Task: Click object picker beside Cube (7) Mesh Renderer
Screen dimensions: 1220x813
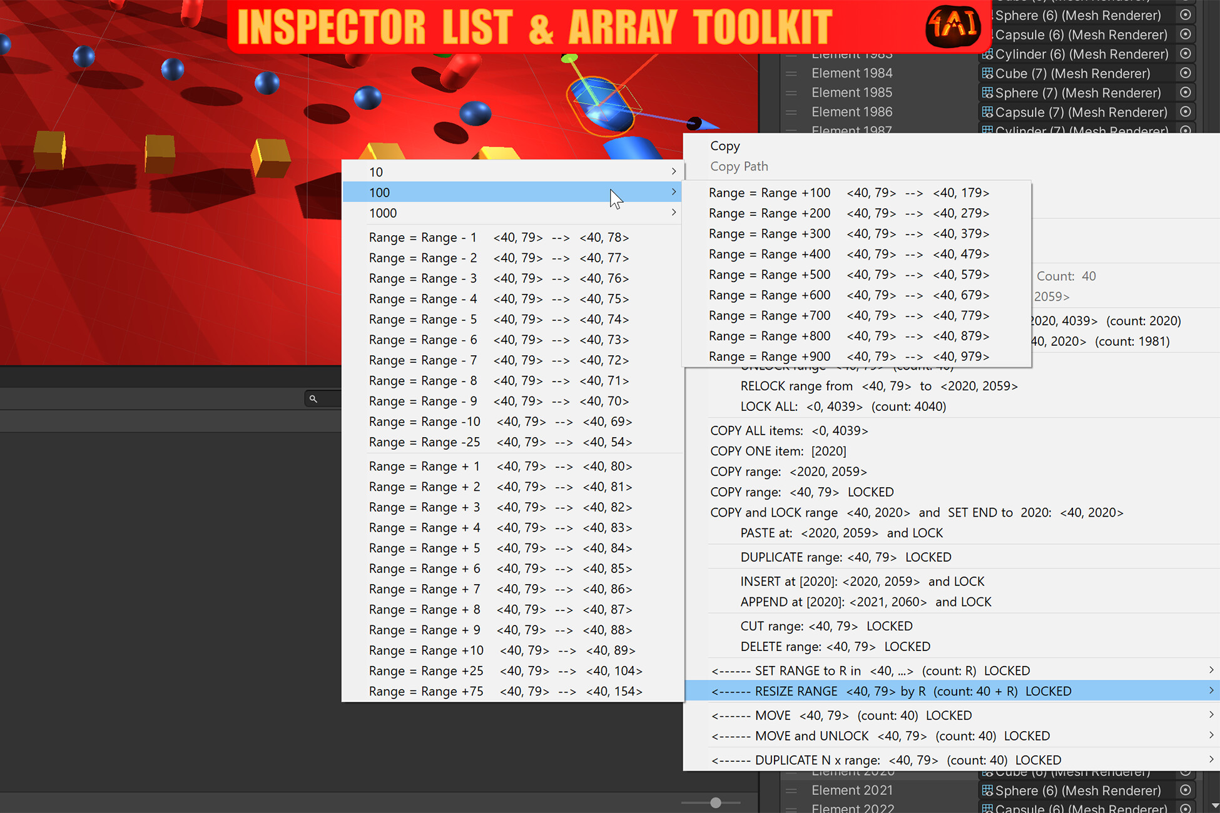Action: click(x=1185, y=73)
